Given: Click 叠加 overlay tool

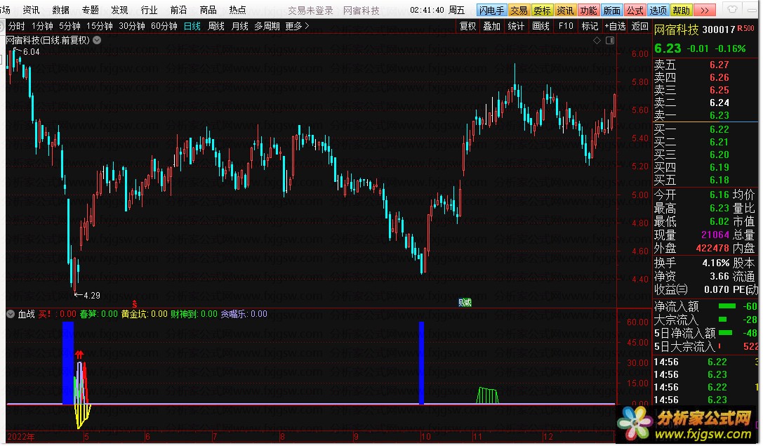Looking at the screenshot, I should coord(491,26).
